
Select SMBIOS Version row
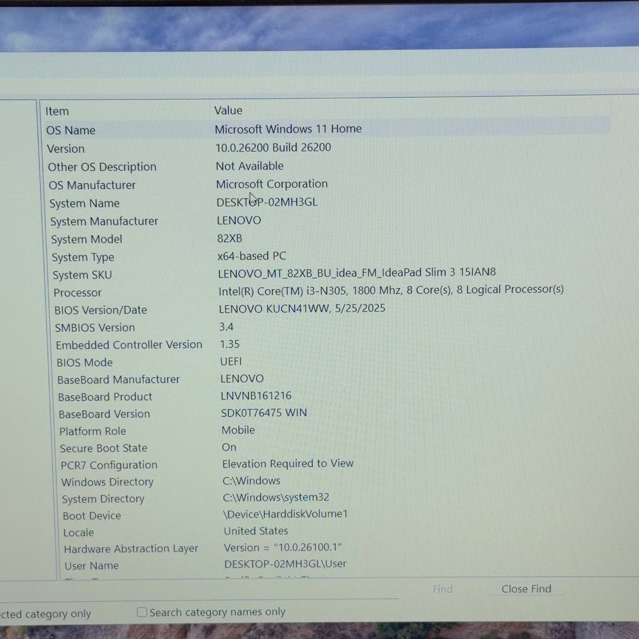(x=95, y=327)
